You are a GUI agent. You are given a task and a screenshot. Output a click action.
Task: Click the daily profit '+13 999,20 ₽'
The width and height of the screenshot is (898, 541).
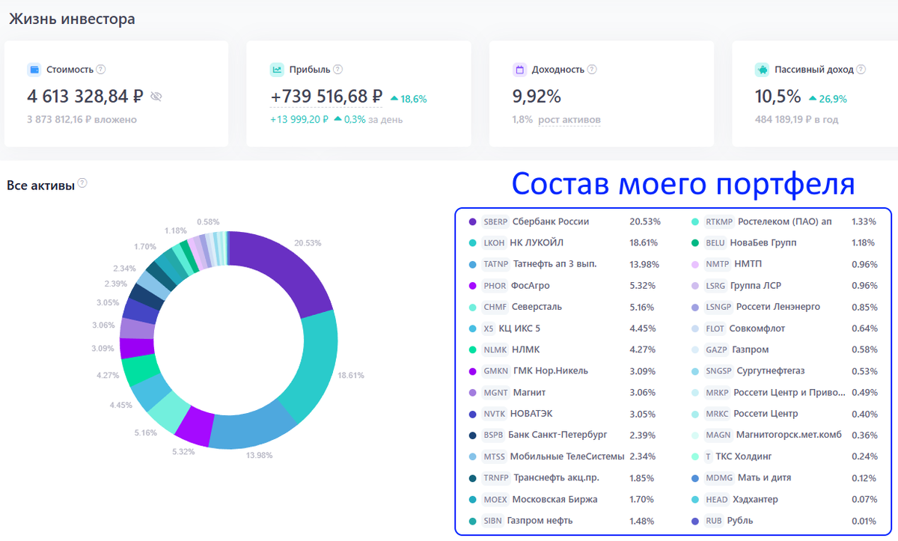pyautogui.click(x=299, y=120)
